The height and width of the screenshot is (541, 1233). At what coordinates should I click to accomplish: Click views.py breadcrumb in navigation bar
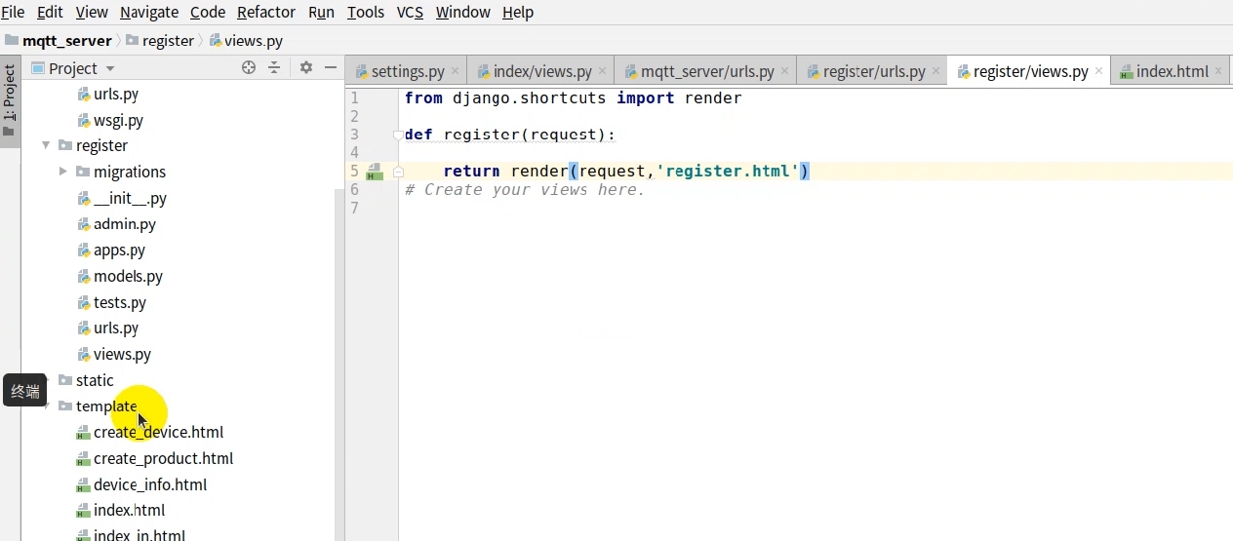tap(246, 41)
